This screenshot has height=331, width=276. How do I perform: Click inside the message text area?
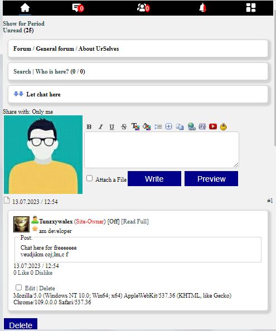[162, 150]
